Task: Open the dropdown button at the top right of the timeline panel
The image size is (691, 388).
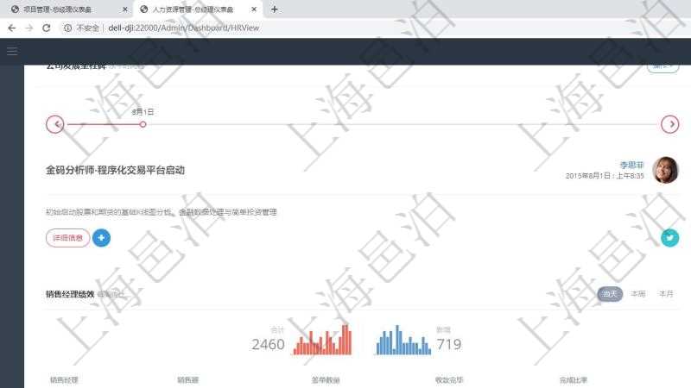Action: coord(662,66)
